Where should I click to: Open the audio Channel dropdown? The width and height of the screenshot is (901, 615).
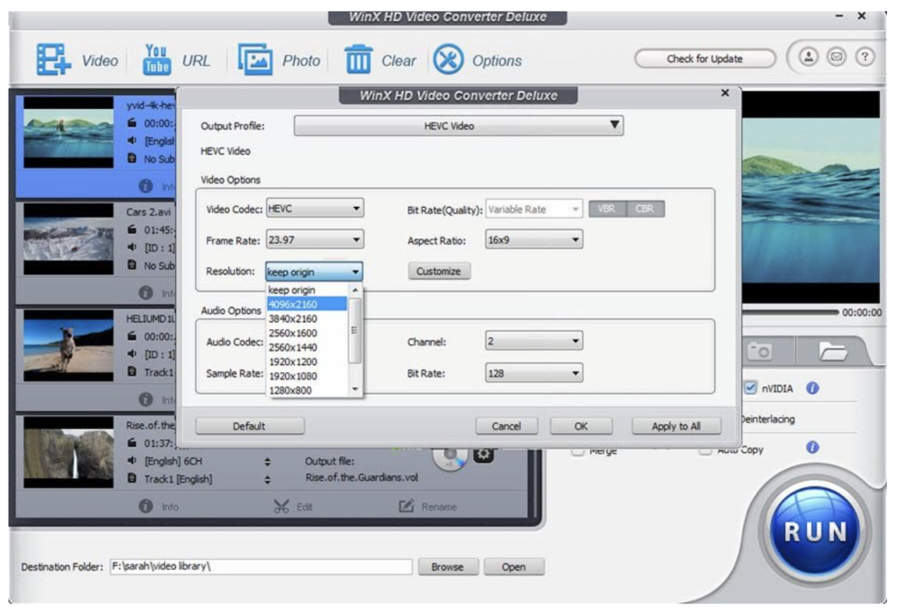pos(534,340)
